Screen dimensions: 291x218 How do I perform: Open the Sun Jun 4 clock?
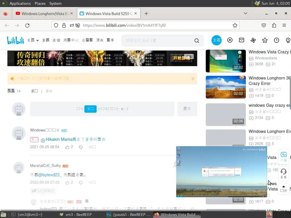coord(276,3)
